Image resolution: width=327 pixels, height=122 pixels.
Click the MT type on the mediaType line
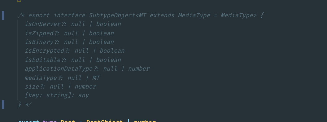[96, 78]
